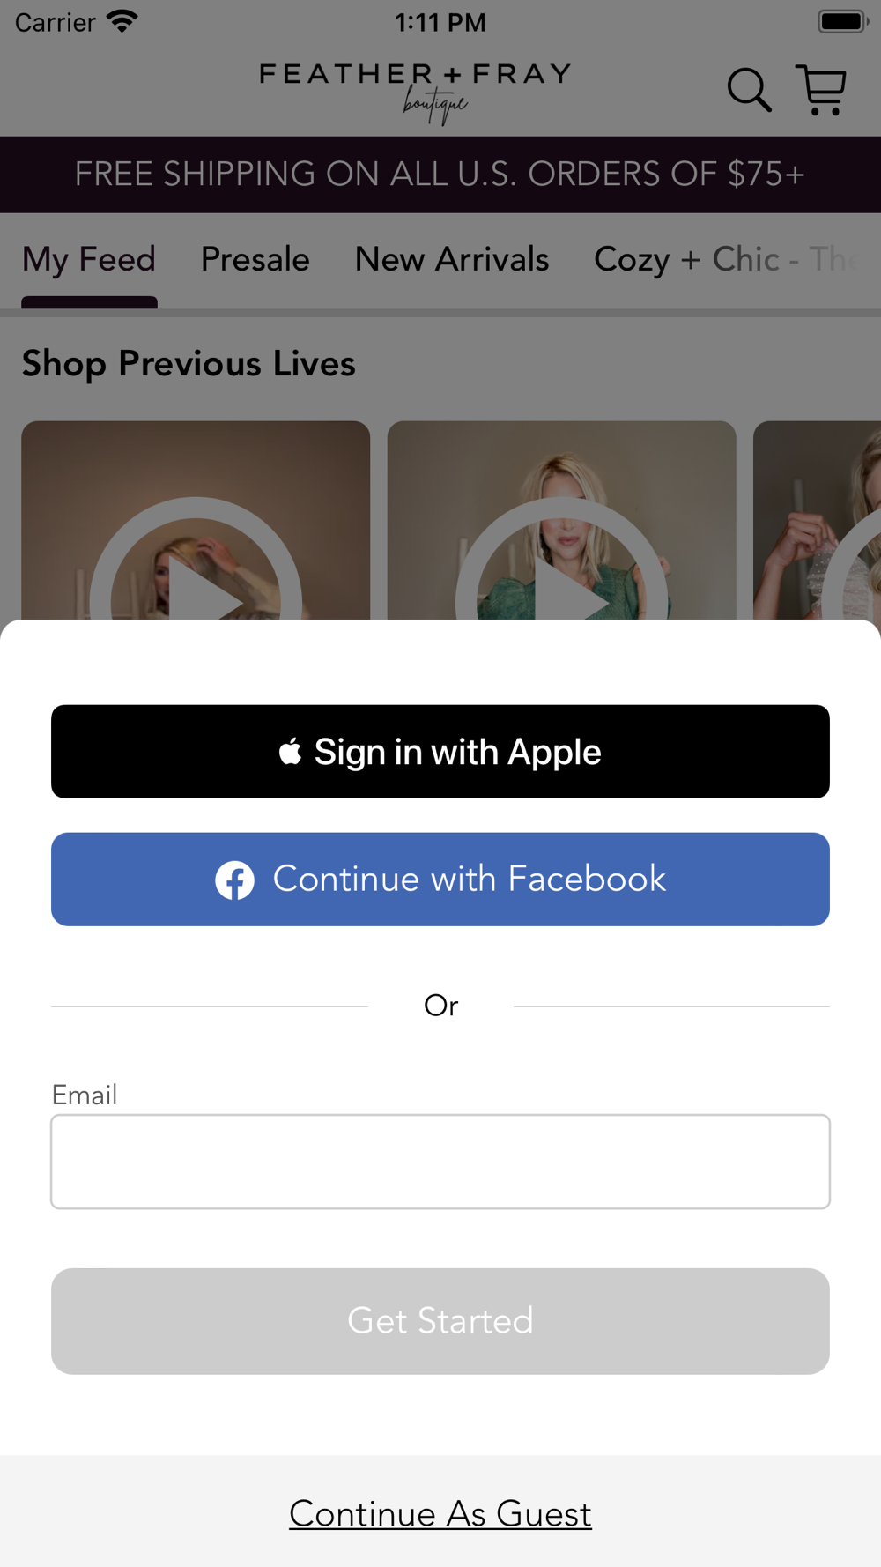Open the New Arrivals tab

452,259
